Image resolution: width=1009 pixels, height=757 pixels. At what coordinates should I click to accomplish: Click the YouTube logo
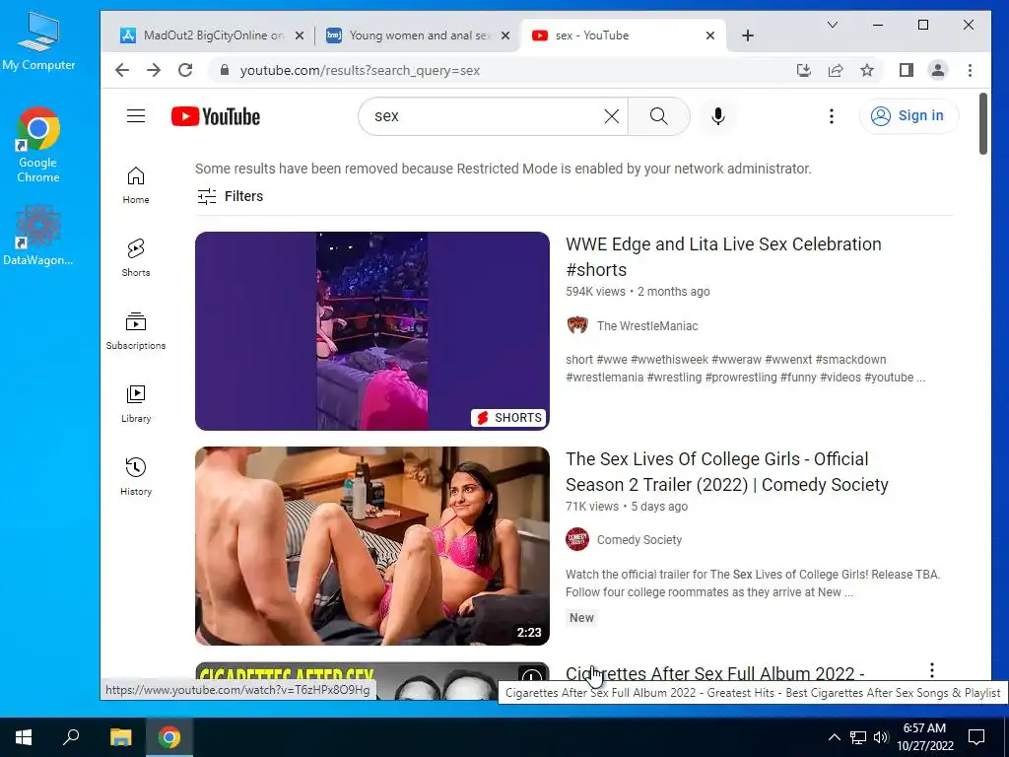click(x=216, y=116)
